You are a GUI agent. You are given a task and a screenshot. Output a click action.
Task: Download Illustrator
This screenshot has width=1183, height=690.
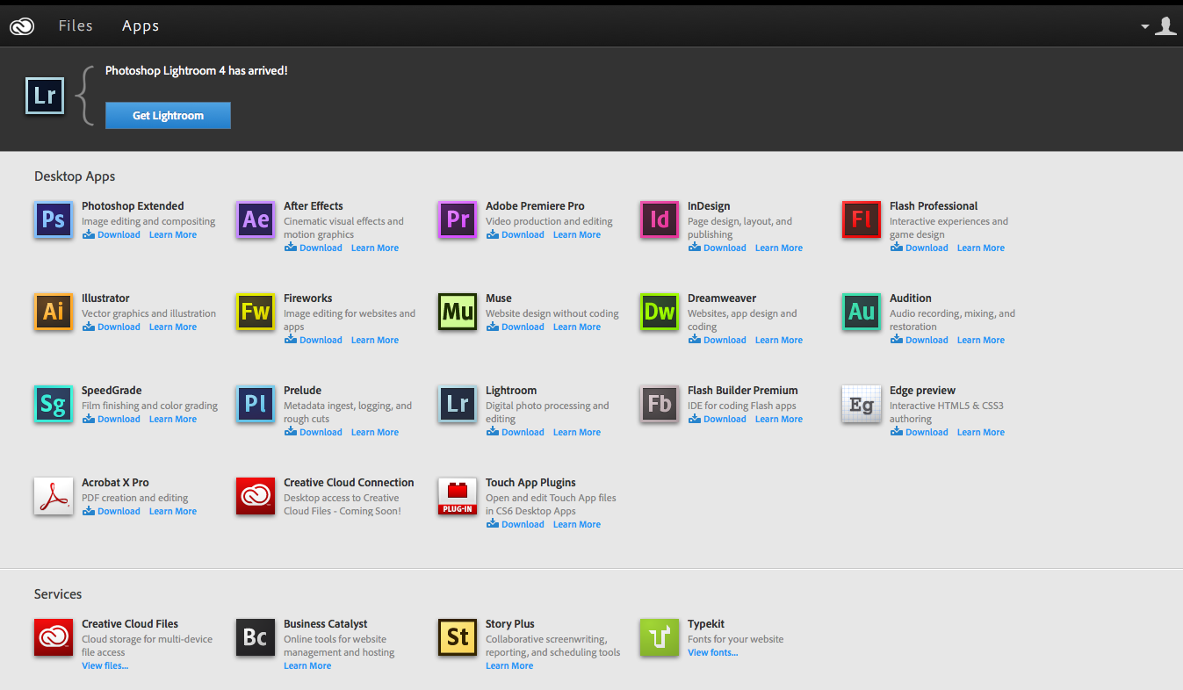pos(112,327)
